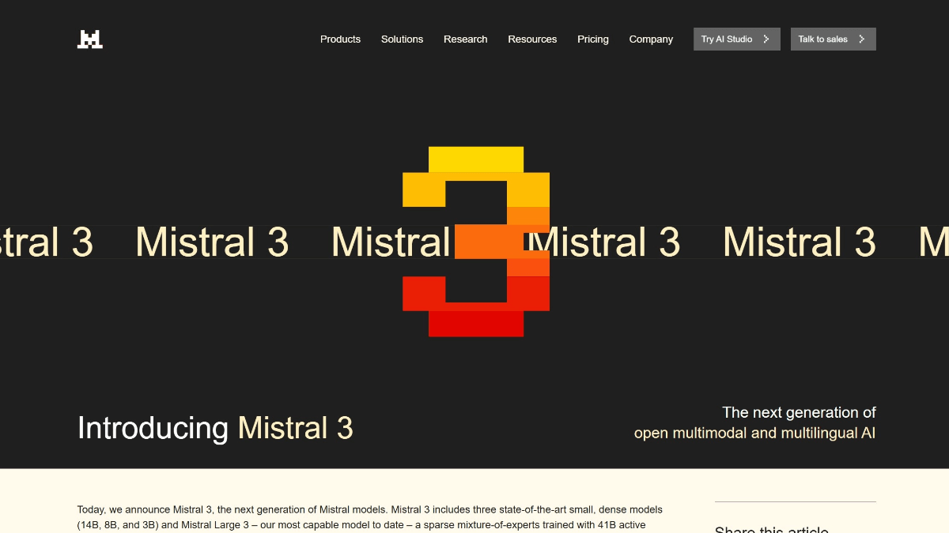Click the article introduction paragraph

[x=369, y=516]
